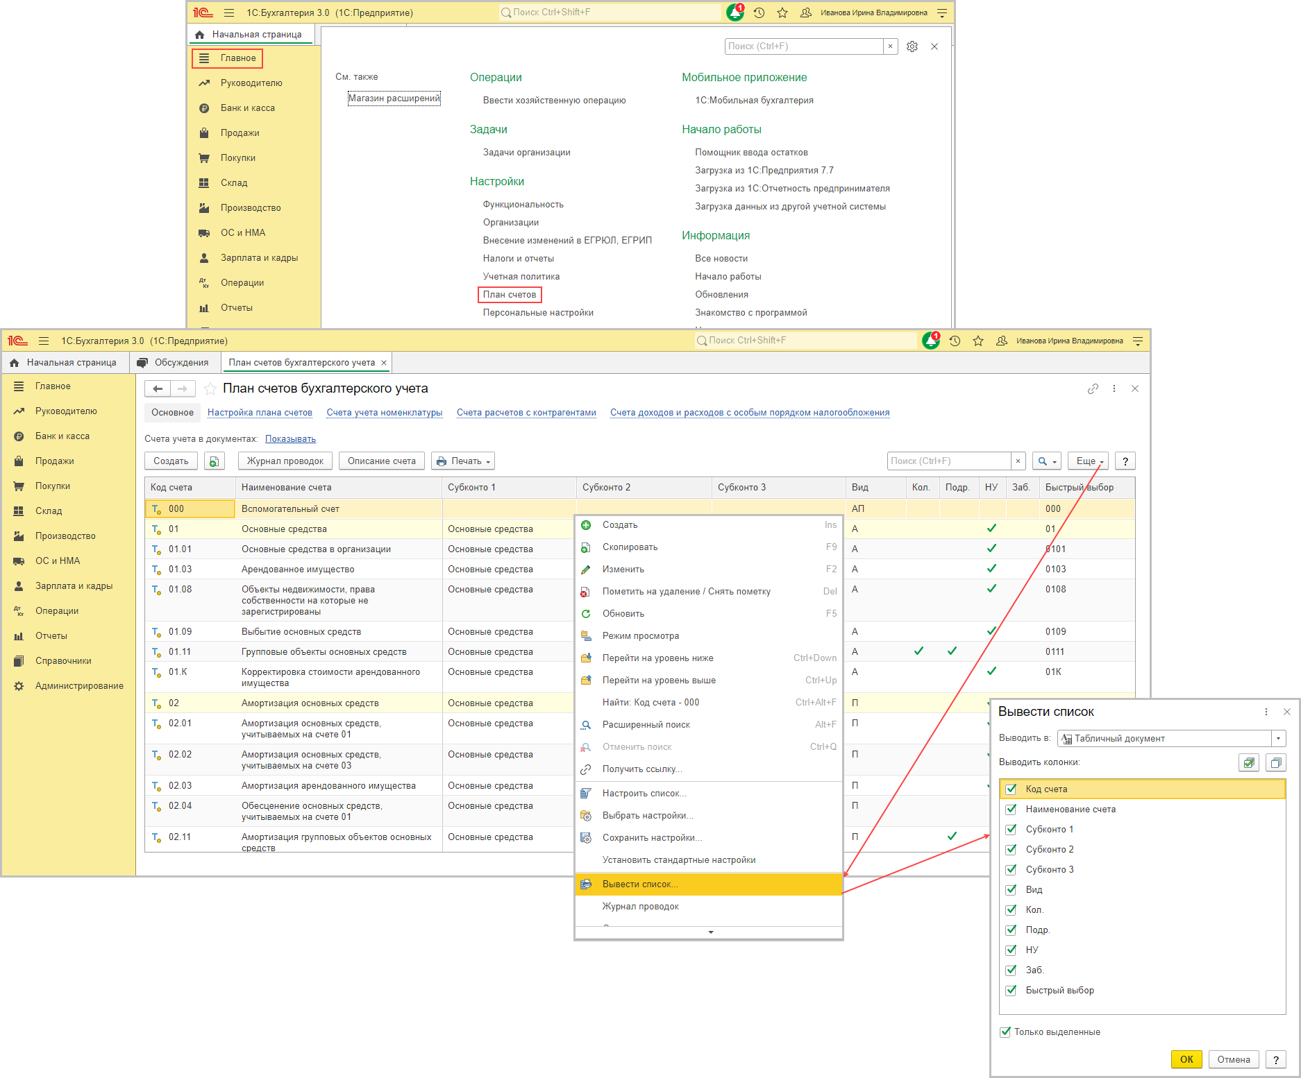Select Расширенный поиск in the context menu

click(709, 725)
